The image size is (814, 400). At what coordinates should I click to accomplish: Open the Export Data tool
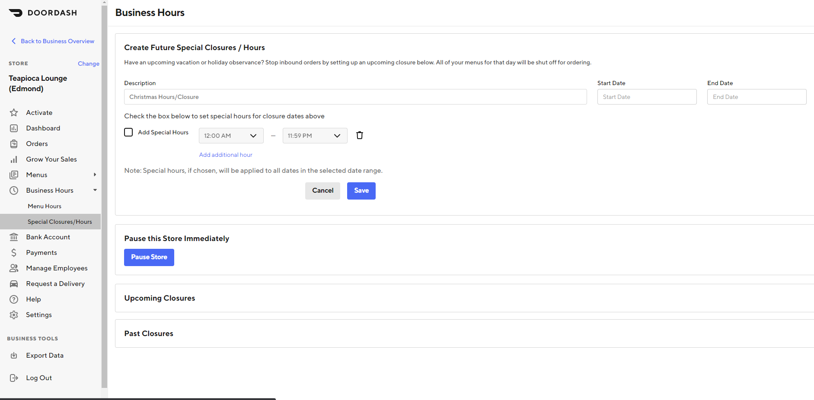point(45,356)
